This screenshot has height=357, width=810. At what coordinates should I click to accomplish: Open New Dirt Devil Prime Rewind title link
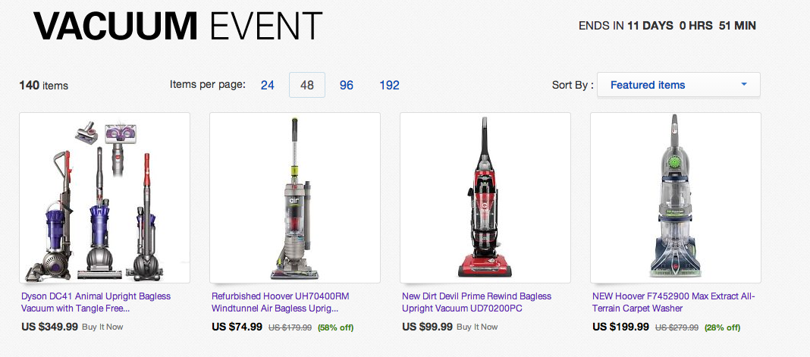(477, 302)
